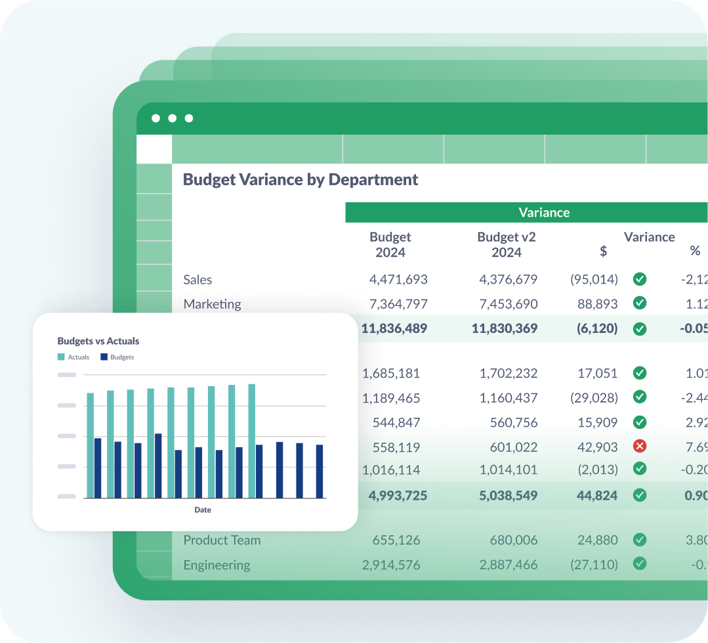Click the bold total 11,830,369

(505, 328)
